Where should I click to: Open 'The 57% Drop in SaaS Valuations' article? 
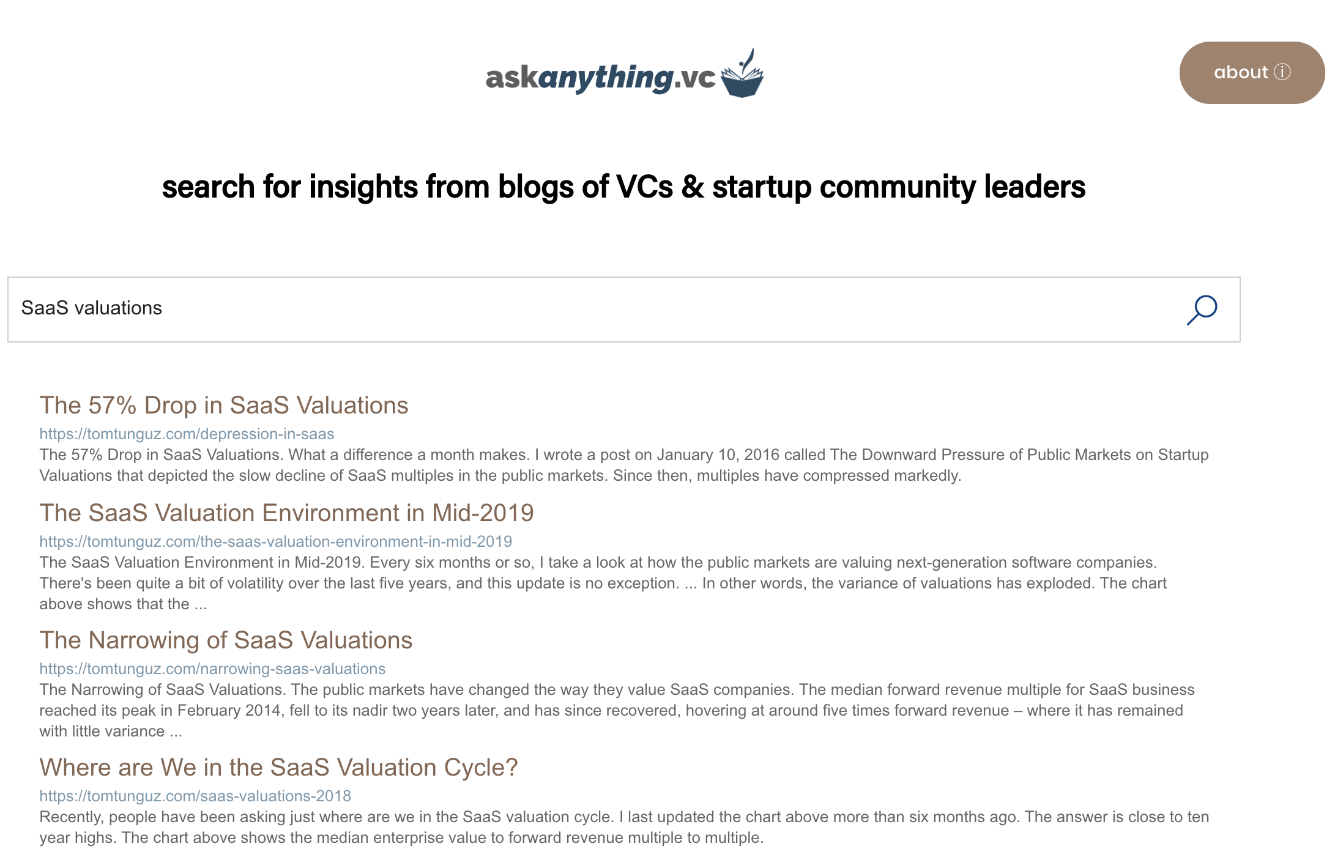pyautogui.click(x=224, y=405)
